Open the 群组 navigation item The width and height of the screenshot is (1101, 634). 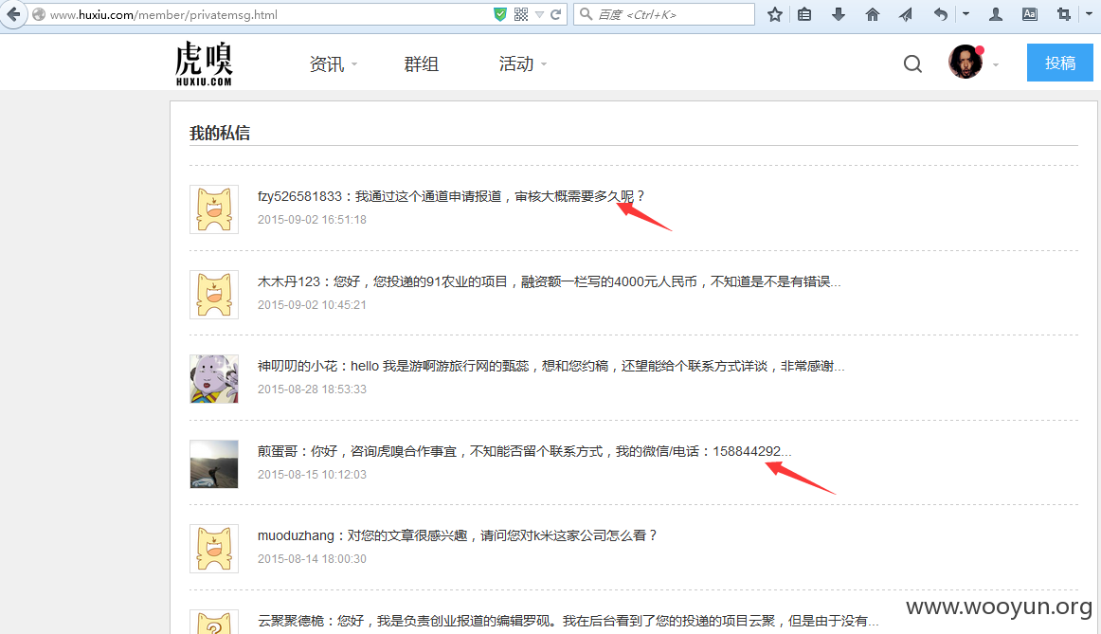pos(422,63)
